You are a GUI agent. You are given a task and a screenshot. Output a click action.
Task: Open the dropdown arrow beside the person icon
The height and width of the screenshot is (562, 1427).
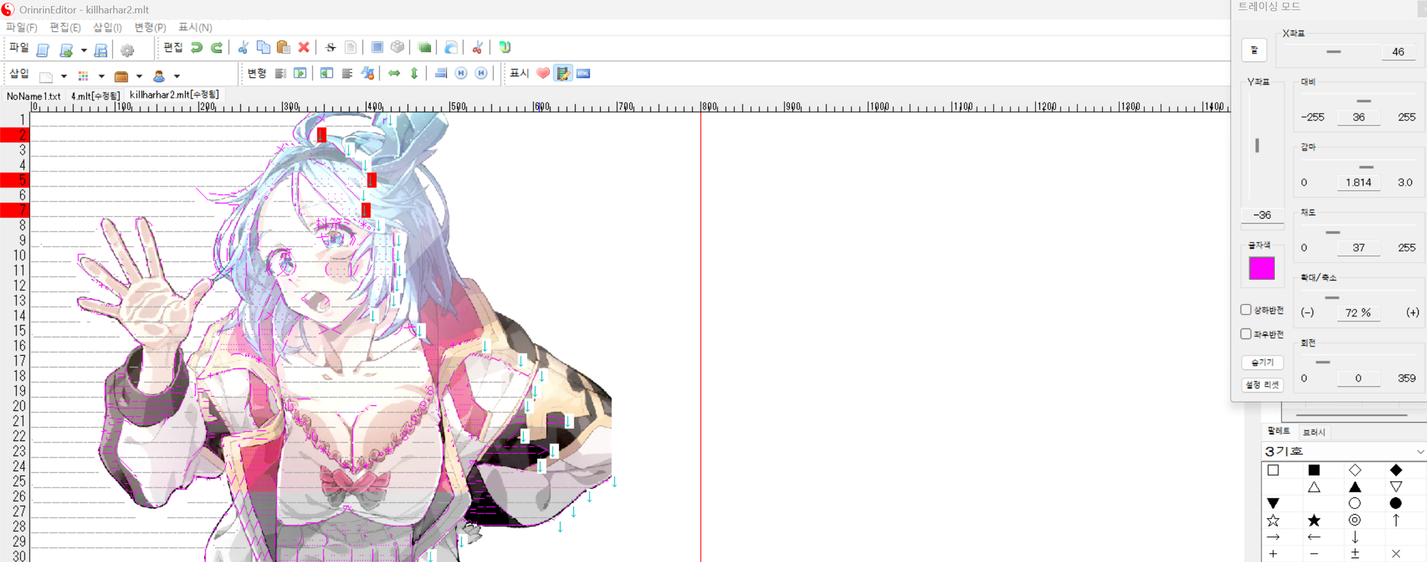tap(177, 76)
